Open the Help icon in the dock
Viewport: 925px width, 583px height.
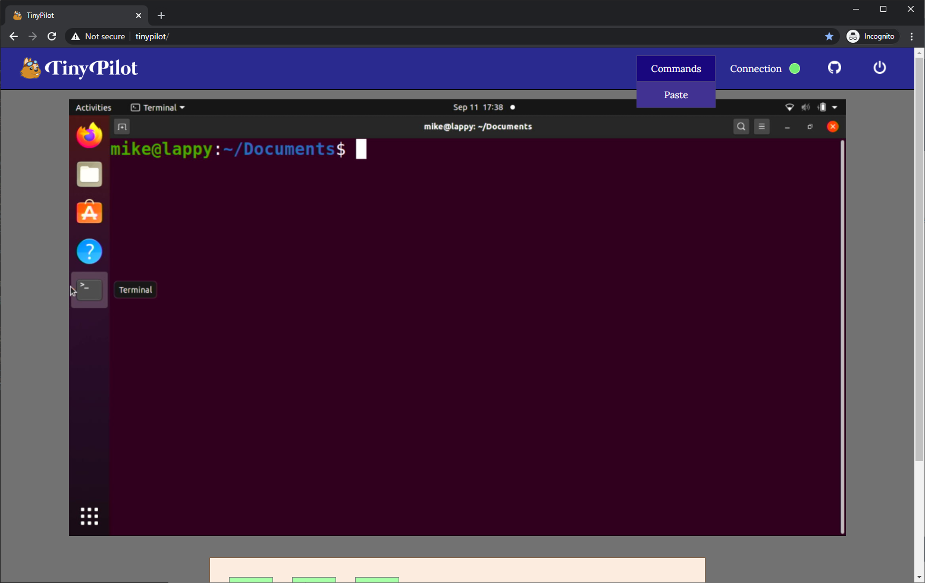[89, 252]
